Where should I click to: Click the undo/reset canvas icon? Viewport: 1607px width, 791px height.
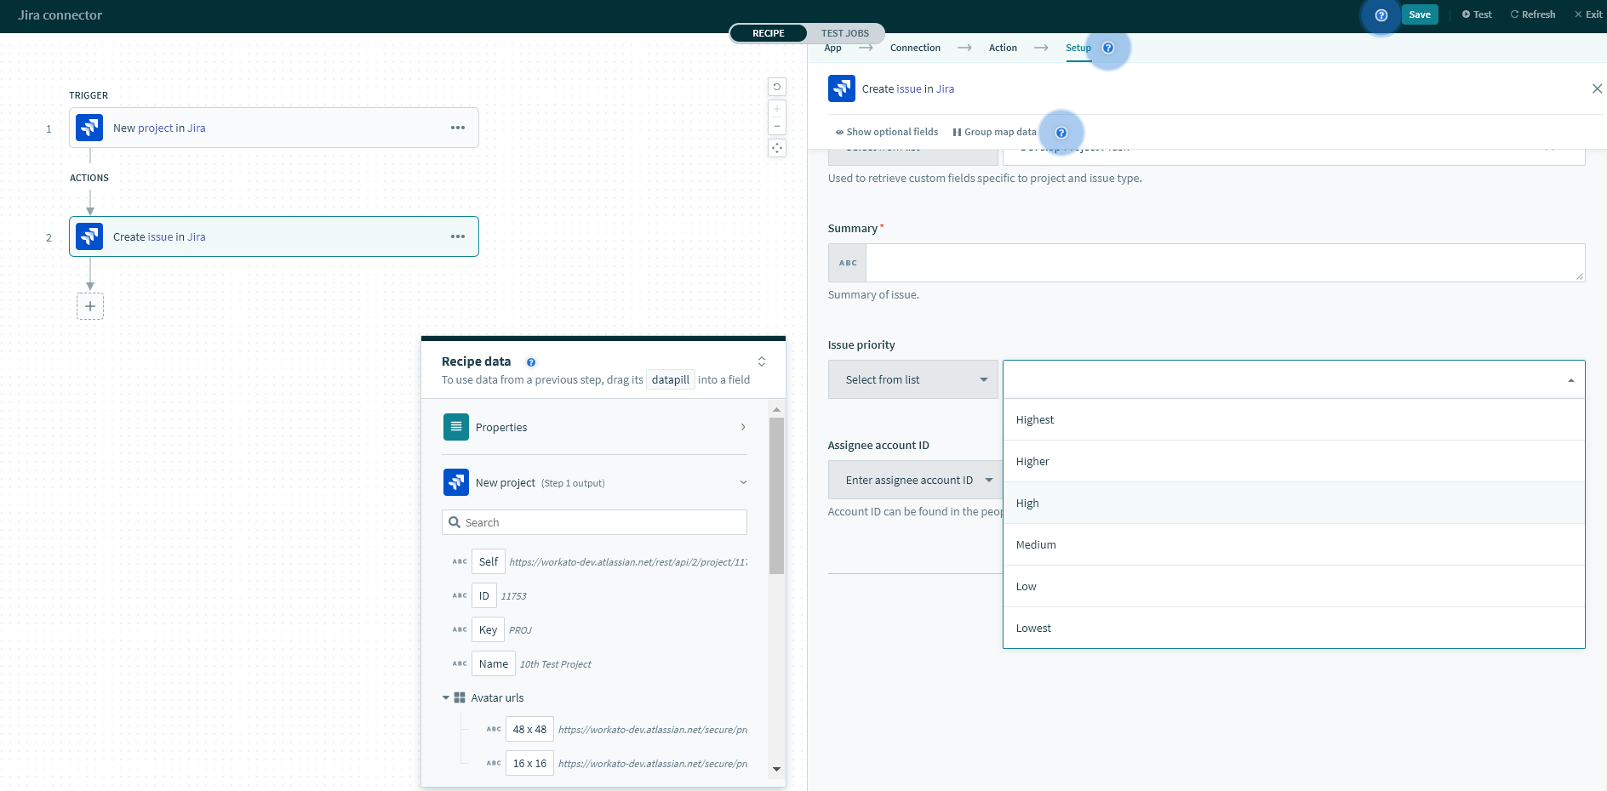pyautogui.click(x=776, y=87)
